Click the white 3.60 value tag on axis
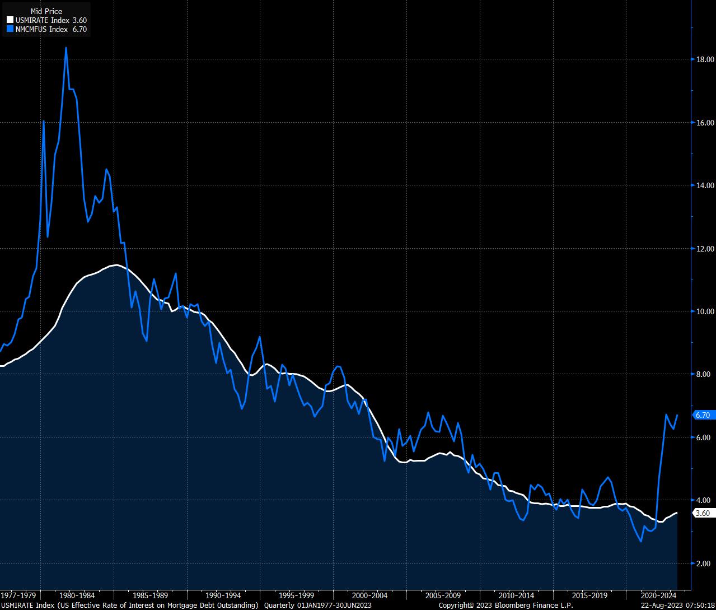Viewport: 716px width, 610px height. (x=702, y=513)
